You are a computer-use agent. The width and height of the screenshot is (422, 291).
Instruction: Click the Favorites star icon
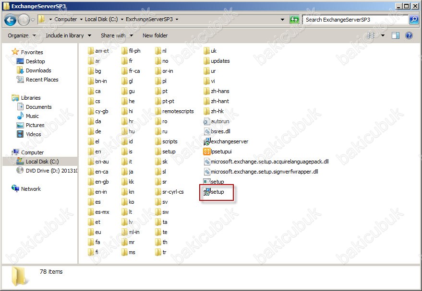point(15,52)
